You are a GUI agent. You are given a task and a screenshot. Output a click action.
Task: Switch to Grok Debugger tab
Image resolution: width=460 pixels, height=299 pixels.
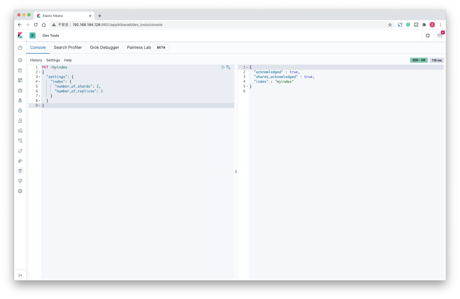[x=105, y=48]
